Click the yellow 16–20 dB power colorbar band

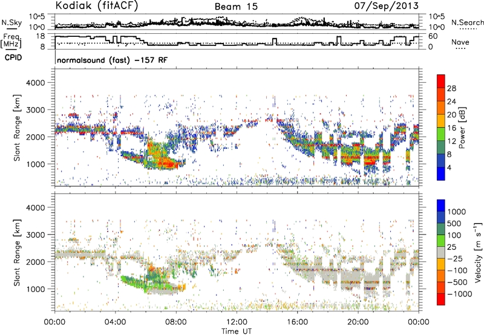tap(441, 121)
